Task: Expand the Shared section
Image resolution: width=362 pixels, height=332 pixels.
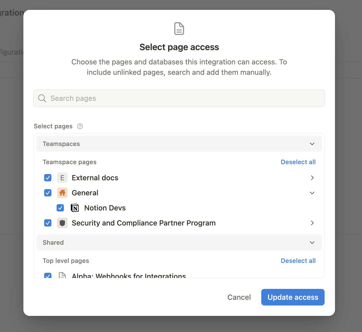Action: [312, 242]
